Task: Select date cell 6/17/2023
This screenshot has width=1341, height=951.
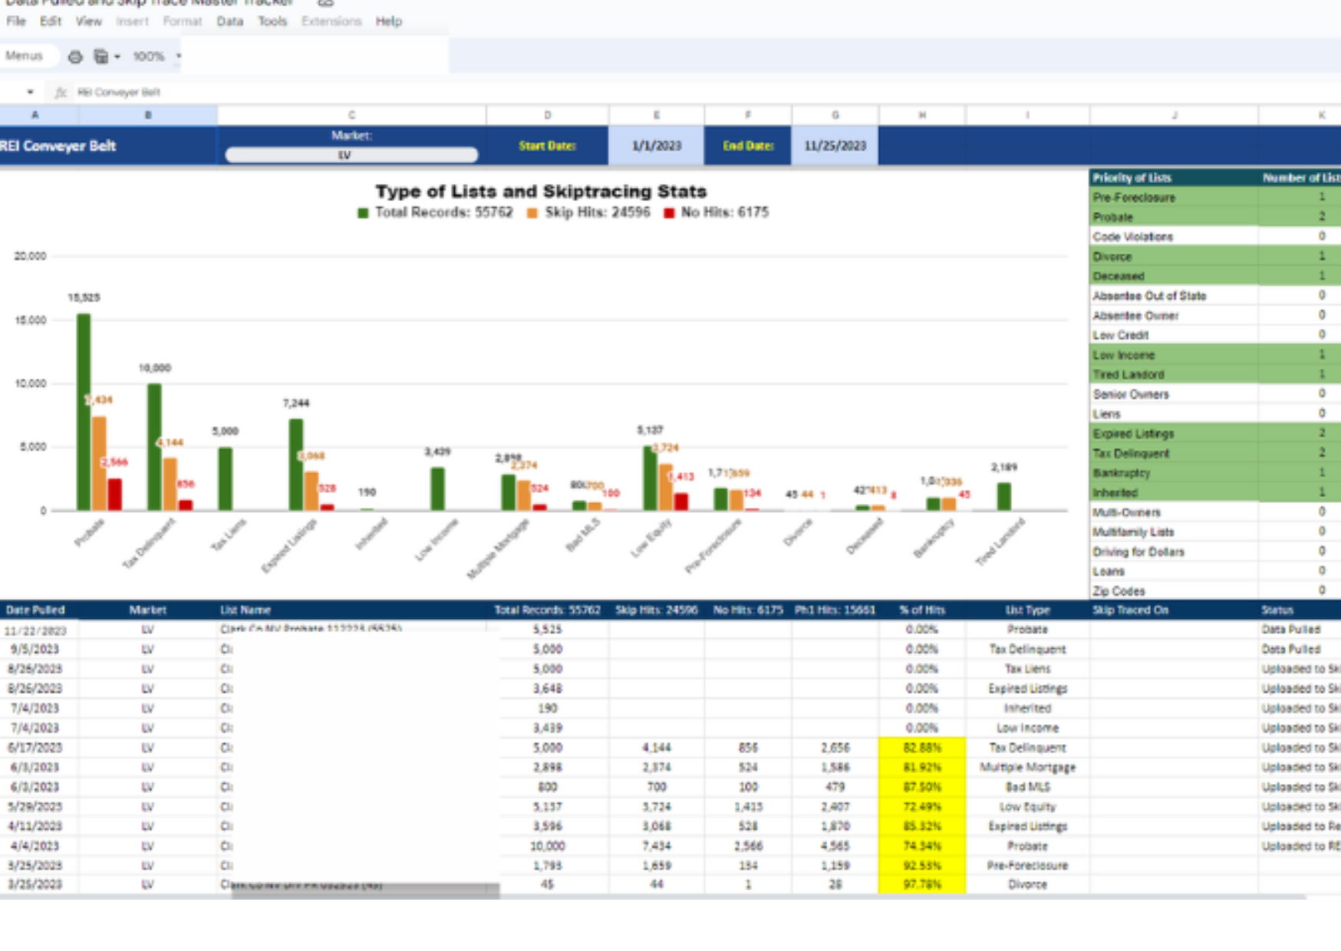Action: (x=35, y=748)
